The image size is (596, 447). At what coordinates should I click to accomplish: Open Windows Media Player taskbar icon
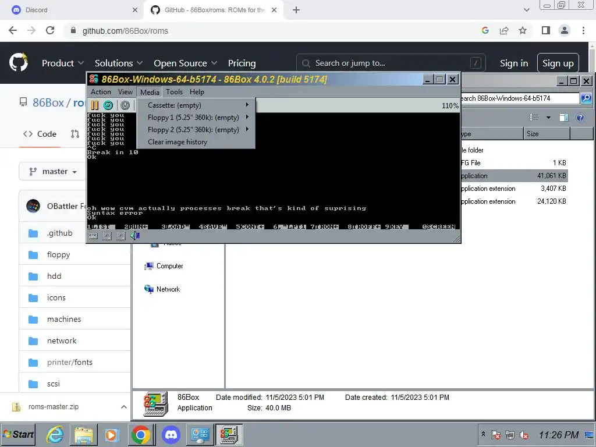click(x=112, y=434)
